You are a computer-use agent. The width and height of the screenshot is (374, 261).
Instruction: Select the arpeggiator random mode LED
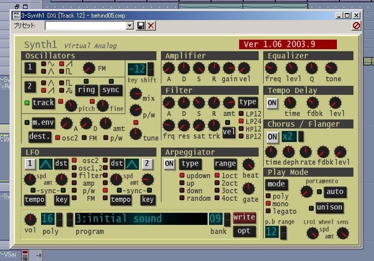pos(182,198)
